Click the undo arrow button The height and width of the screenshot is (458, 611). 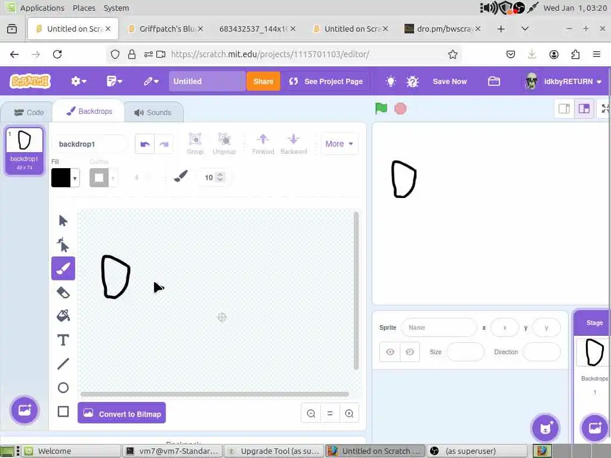click(145, 144)
